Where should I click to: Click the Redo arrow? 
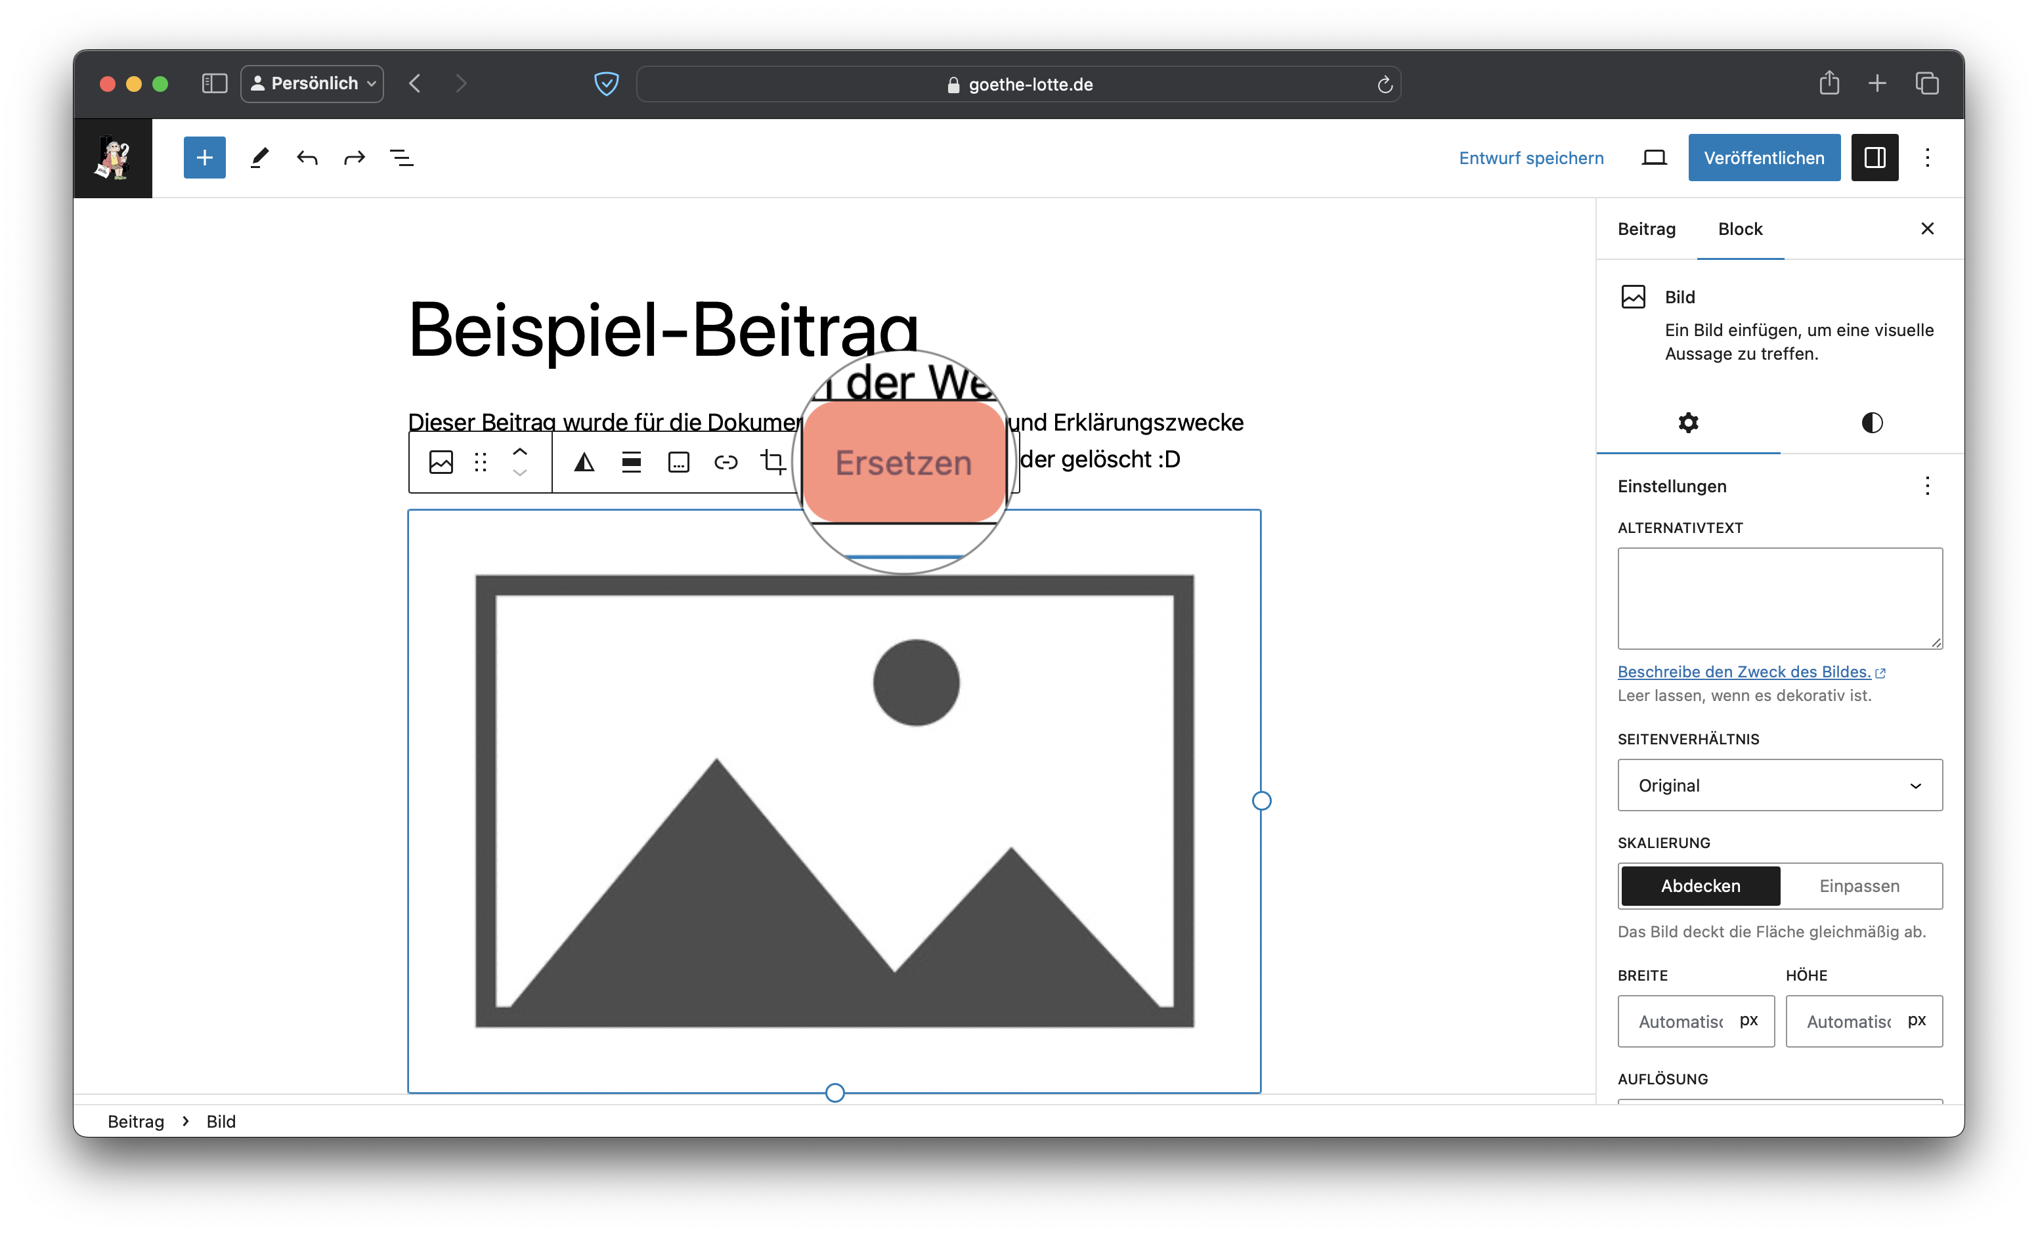tap(354, 157)
